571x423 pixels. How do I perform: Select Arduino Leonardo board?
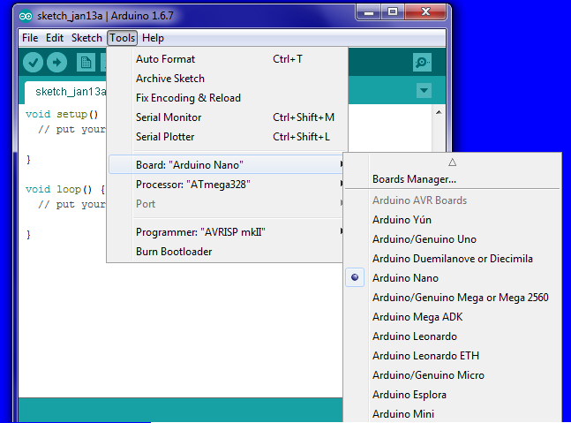click(x=452, y=336)
